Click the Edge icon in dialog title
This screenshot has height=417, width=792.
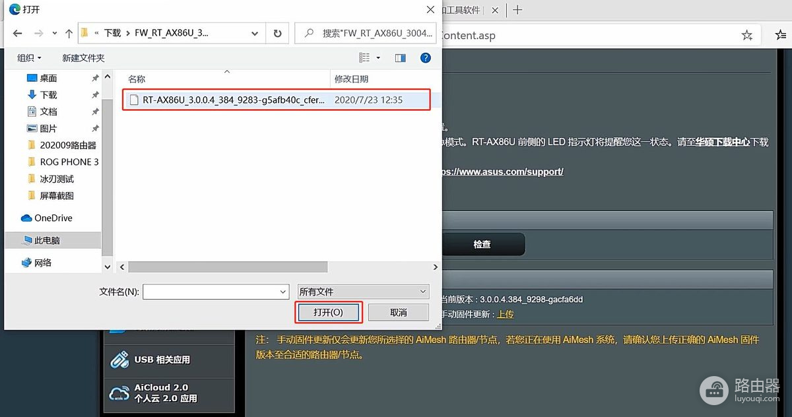pyautogui.click(x=14, y=9)
